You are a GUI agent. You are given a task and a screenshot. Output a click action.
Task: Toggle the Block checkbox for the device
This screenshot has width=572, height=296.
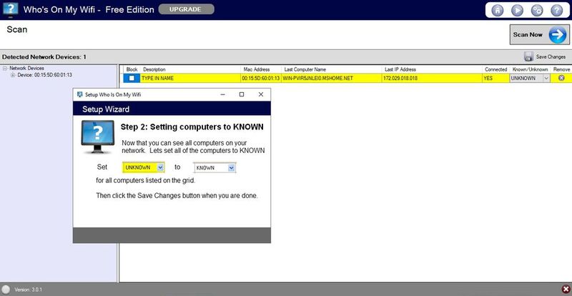point(132,78)
